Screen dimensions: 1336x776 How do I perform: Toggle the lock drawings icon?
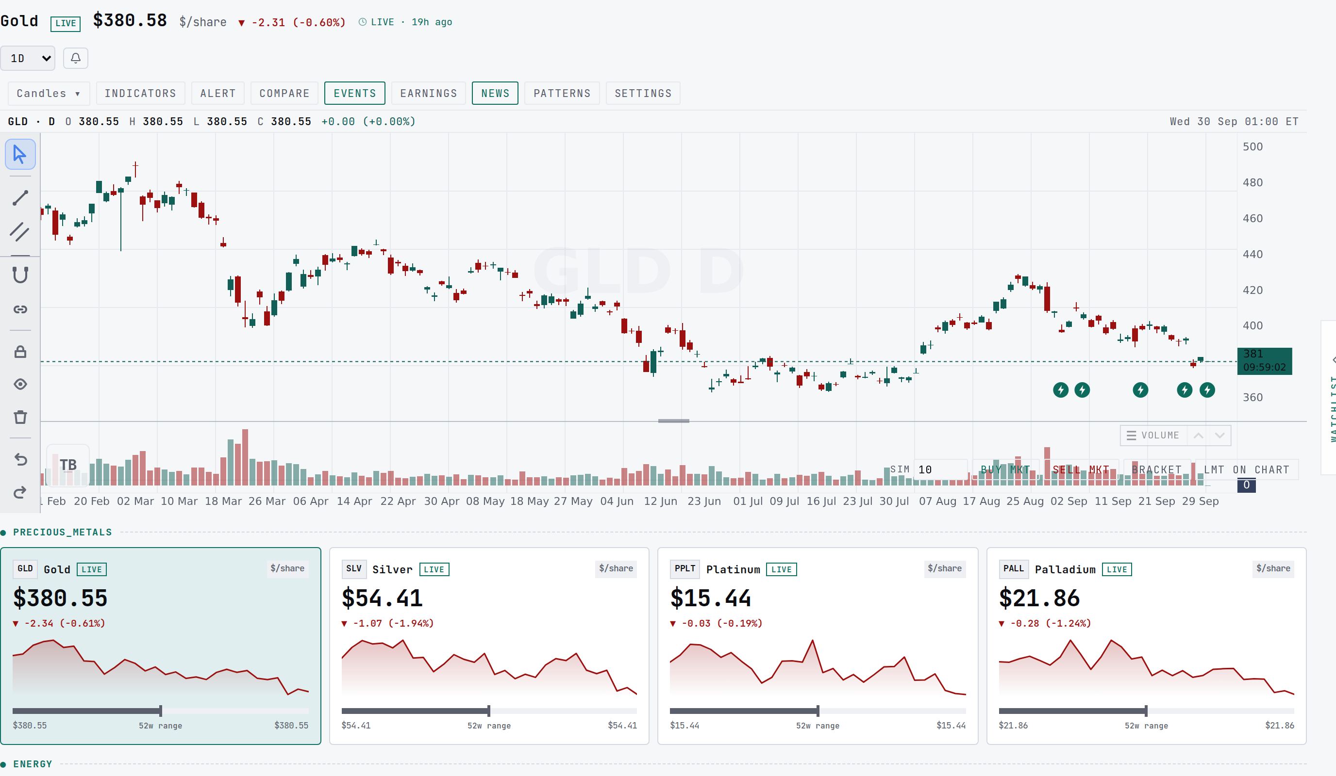click(x=20, y=352)
